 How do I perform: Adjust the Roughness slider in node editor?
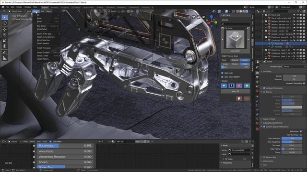pos(65,146)
